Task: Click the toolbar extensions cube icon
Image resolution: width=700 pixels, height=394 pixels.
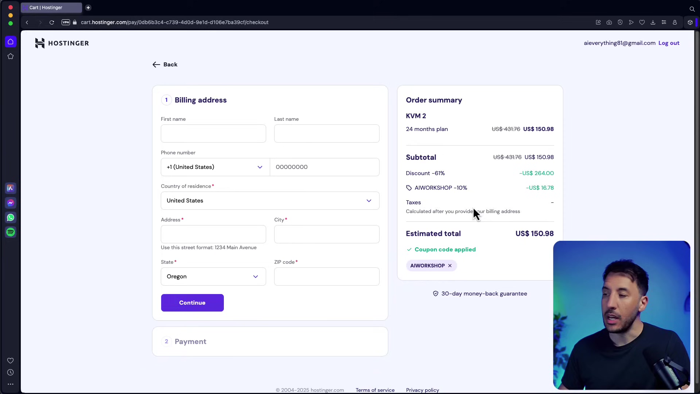Action: click(x=690, y=22)
